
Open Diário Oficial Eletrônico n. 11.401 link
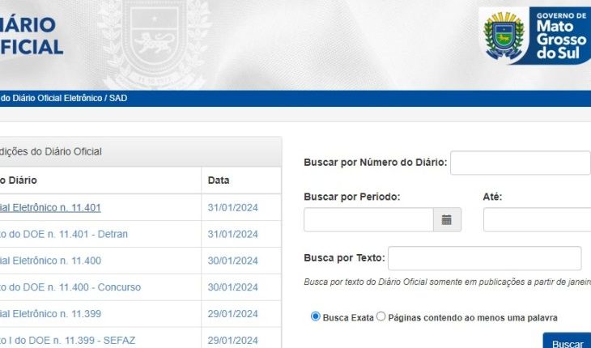(50, 208)
